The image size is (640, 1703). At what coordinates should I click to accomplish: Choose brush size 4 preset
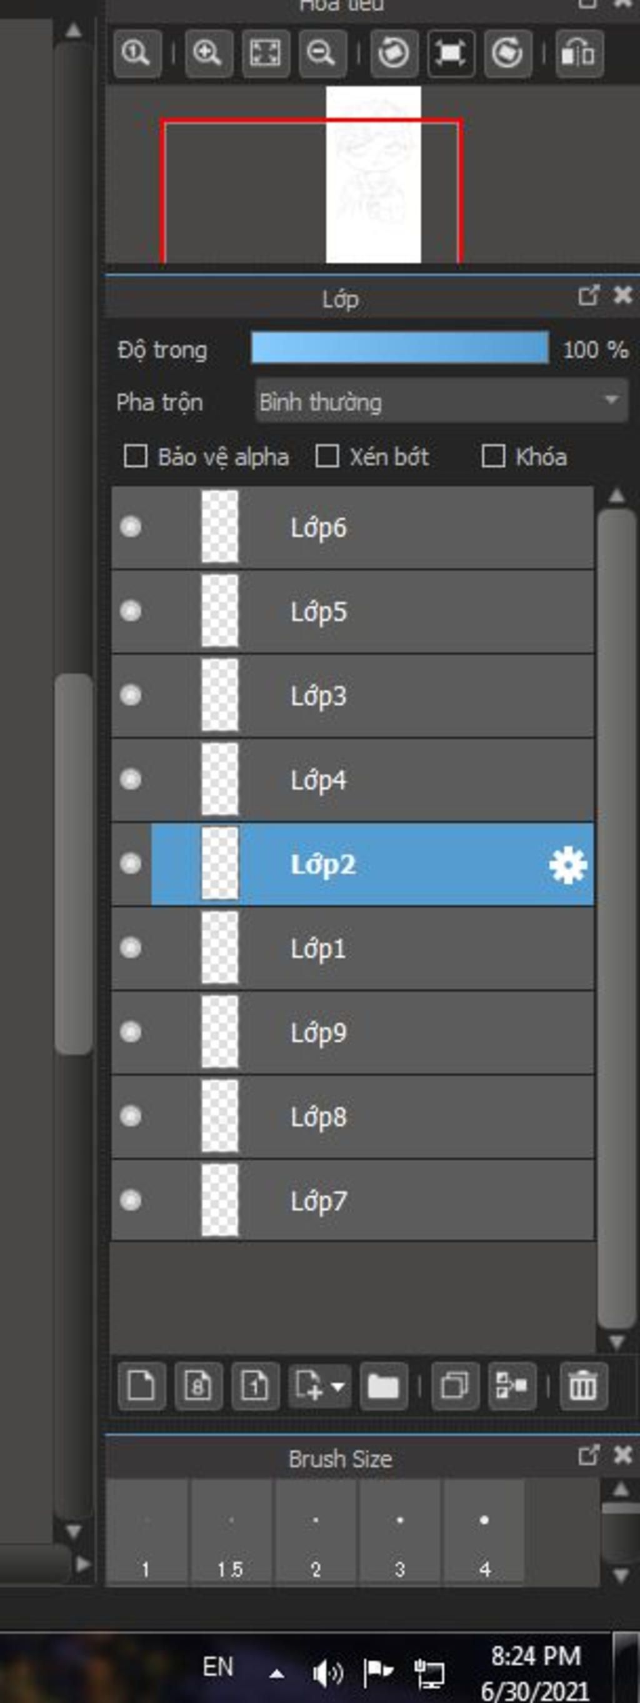click(x=484, y=1532)
